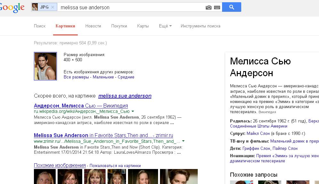Click the Мелисса Сью Андерсон panel title
This screenshot has width=319, height=184.
click(260, 67)
